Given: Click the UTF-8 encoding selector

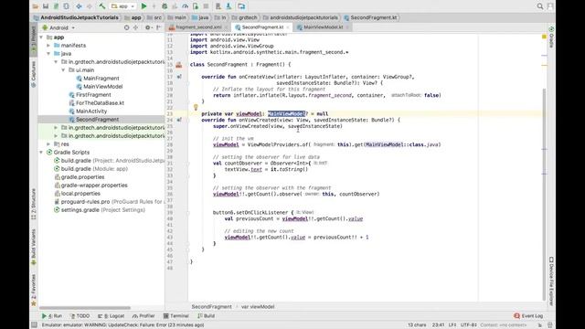Looking at the screenshot, I should (x=468, y=325).
